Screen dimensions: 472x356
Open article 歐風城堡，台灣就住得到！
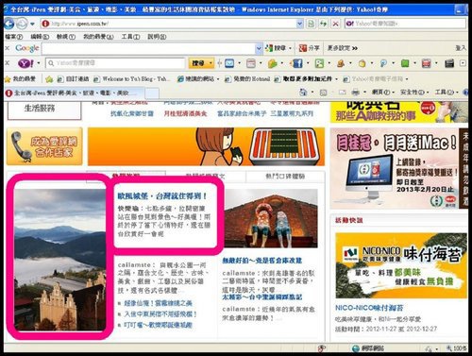click(162, 196)
